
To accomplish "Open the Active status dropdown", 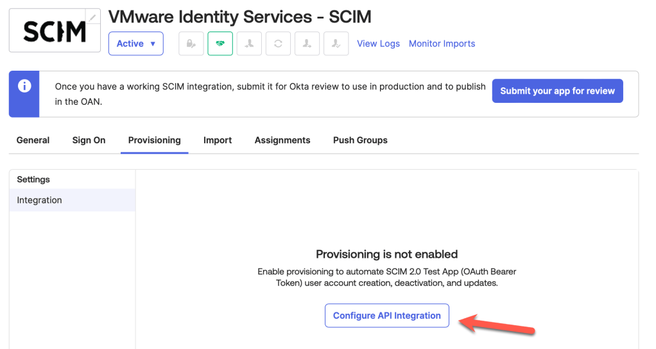I will tap(136, 44).
